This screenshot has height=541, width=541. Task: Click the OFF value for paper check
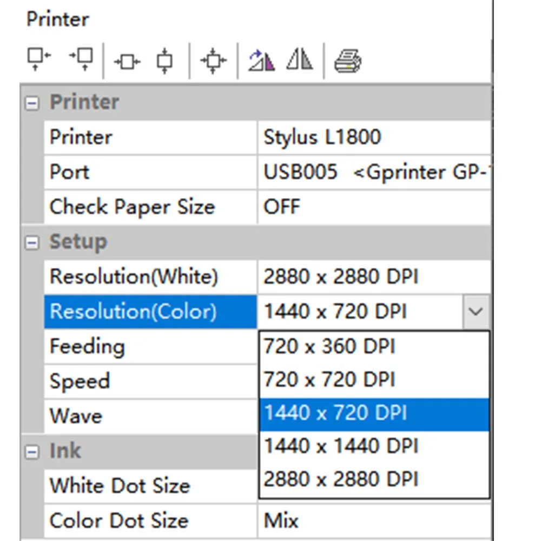(x=374, y=207)
